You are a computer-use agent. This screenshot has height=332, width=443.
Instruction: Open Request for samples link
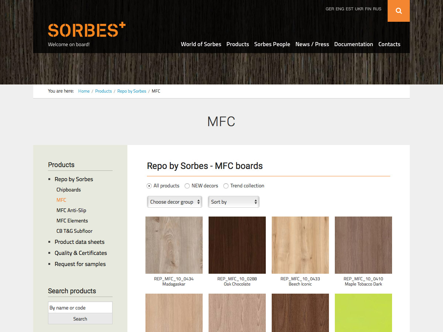(80, 264)
